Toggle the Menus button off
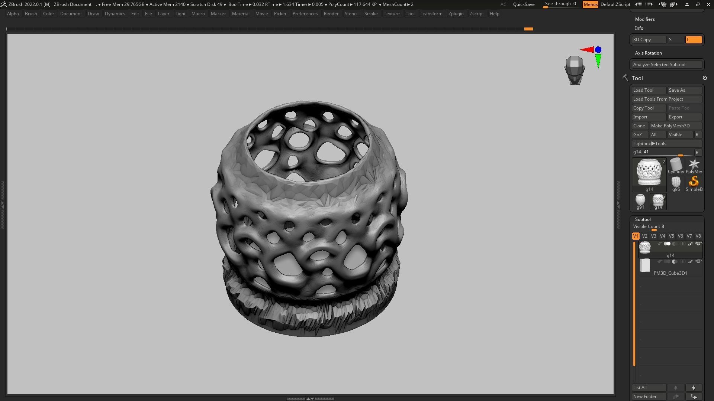Image resolution: width=714 pixels, height=401 pixels. (590, 4)
